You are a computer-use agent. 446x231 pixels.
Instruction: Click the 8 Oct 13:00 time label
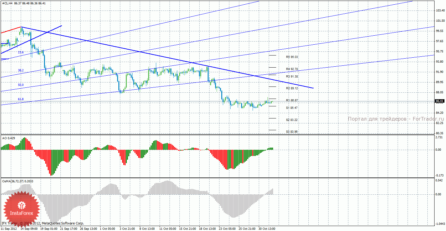click(147, 229)
